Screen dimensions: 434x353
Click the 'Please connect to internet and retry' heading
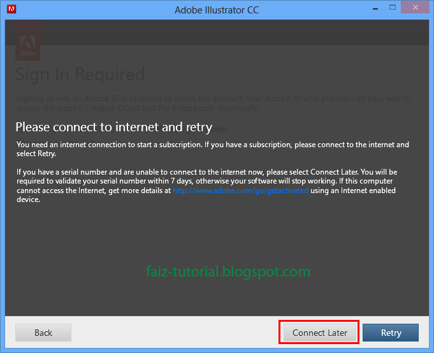[x=114, y=127]
